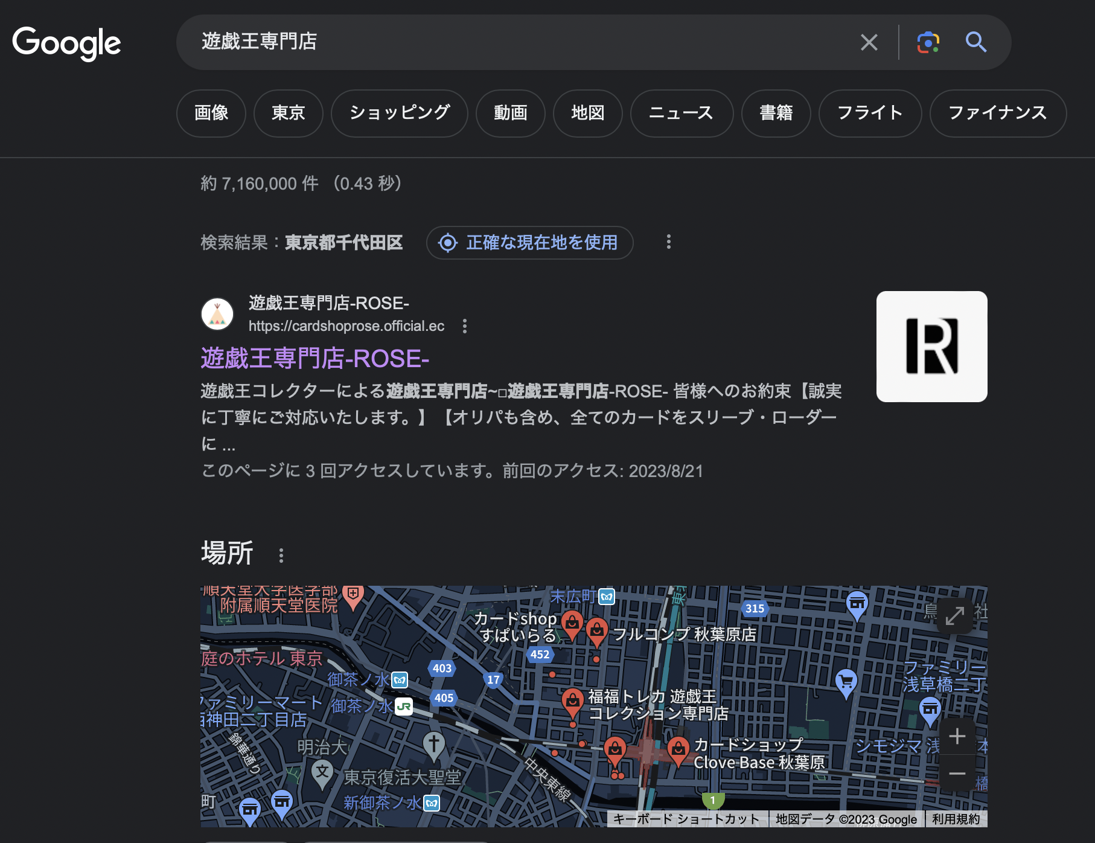Click the 東京都千代田区 location text

tap(343, 243)
